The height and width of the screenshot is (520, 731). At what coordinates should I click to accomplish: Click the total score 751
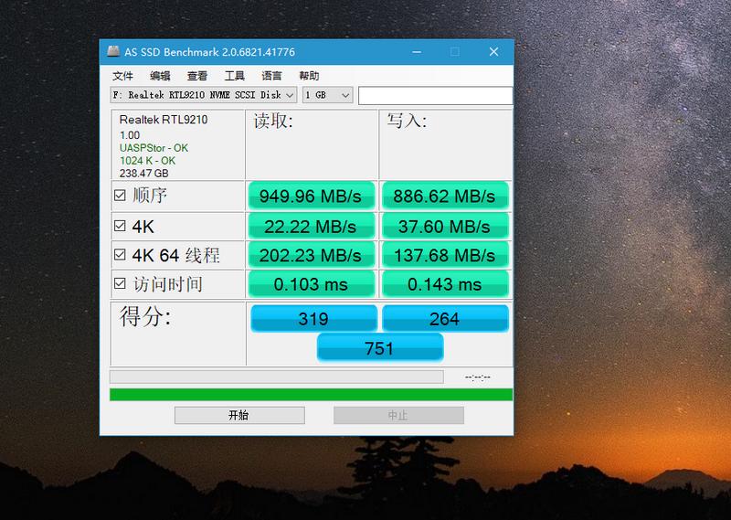[380, 348]
